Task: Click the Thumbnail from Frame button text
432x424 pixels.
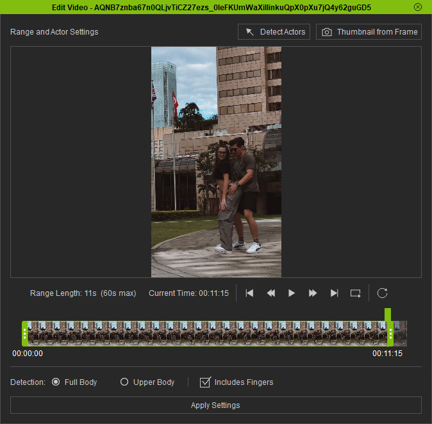Action: point(377,32)
